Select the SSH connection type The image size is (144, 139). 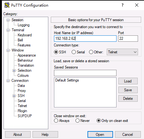coord(56,52)
